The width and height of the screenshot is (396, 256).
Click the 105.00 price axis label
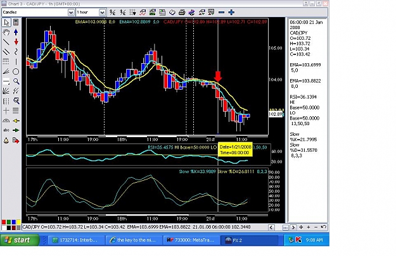pos(276,48)
